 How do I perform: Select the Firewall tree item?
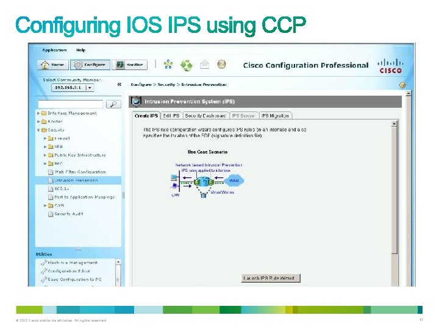point(62,138)
